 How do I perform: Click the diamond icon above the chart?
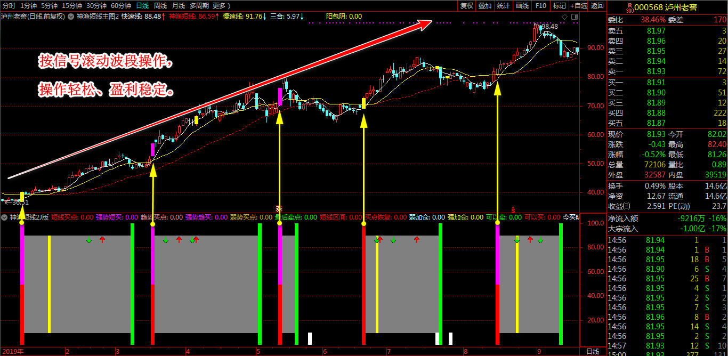click(x=564, y=17)
